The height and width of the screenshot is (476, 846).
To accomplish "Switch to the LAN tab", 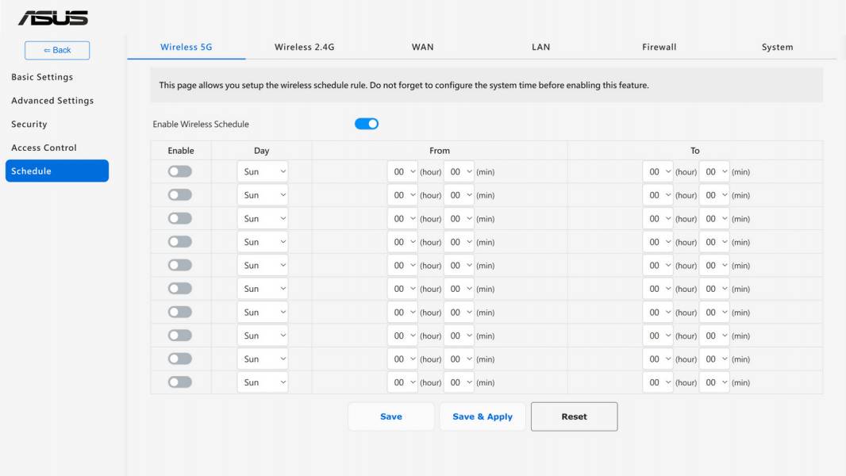I will (x=540, y=47).
